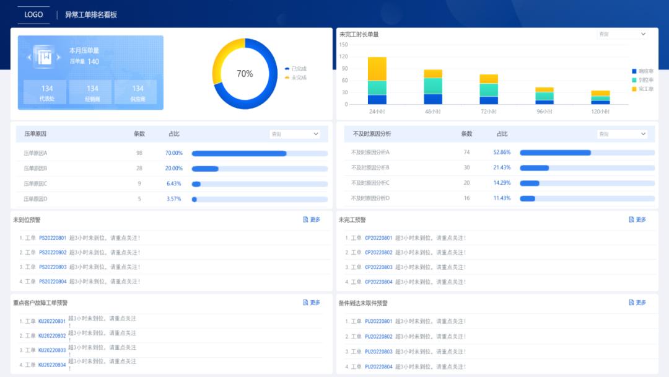Click the 更多 document icon in 备件到达未取件预警 panel
Image resolution: width=669 pixels, height=377 pixels.
631,303
